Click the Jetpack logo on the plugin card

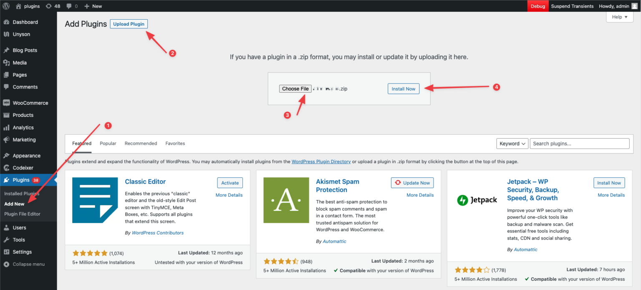coord(477,200)
